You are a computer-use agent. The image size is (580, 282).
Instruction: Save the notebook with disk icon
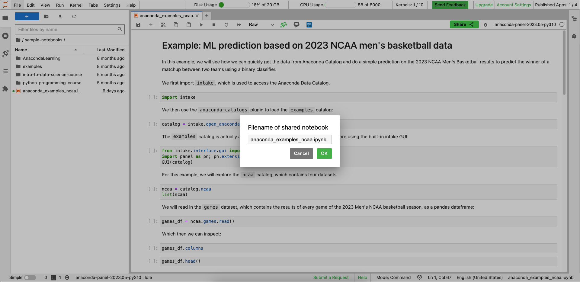(138, 25)
